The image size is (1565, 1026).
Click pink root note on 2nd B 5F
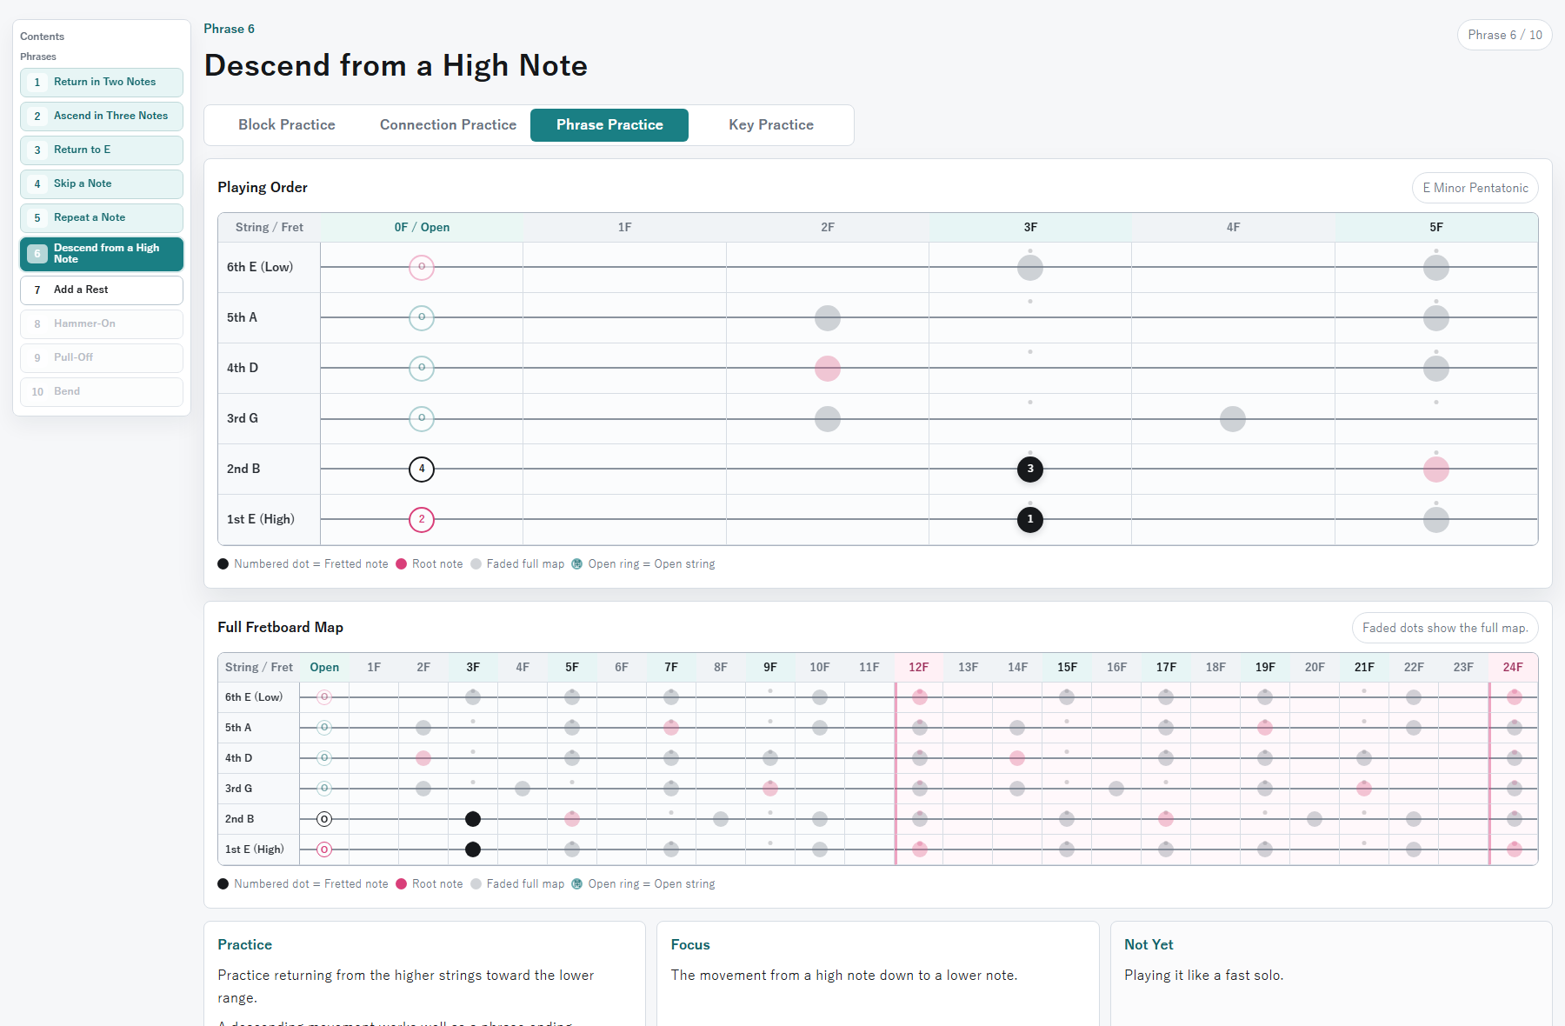click(1436, 470)
